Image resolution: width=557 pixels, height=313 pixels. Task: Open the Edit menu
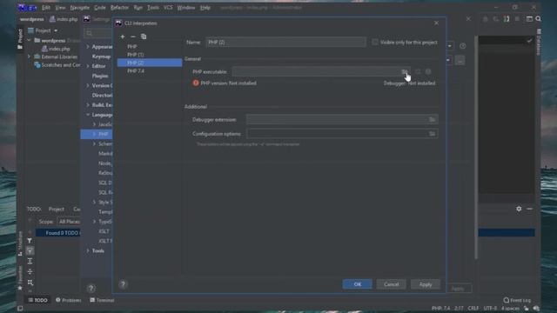coord(46,8)
